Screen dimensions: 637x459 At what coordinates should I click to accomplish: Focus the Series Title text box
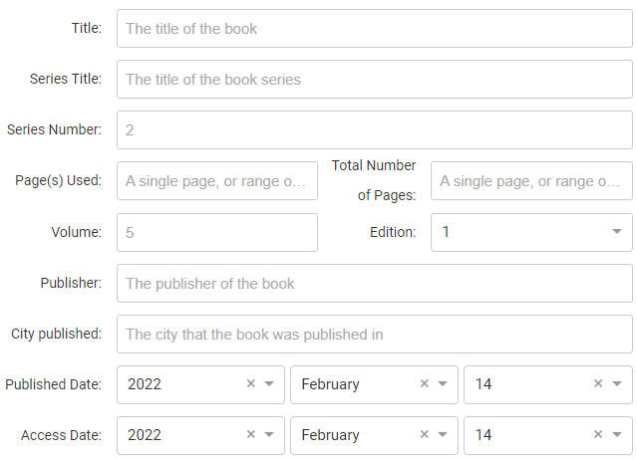pos(374,80)
